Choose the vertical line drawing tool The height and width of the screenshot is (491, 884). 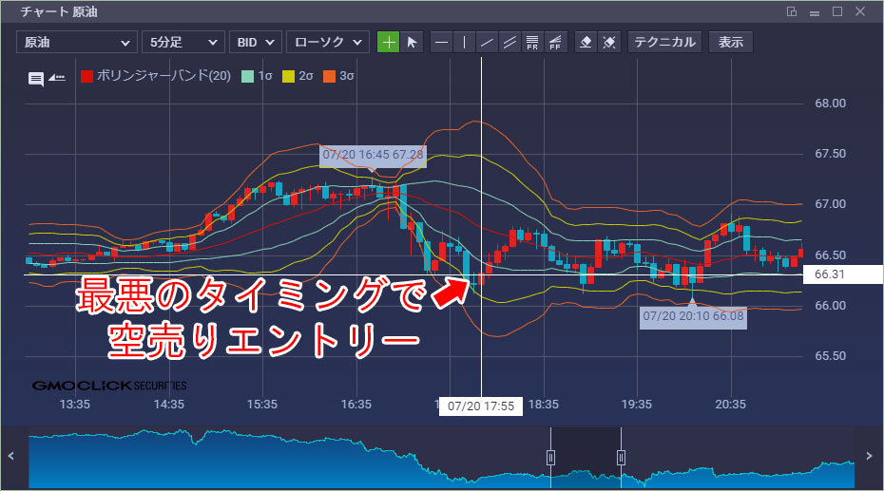pyautogui.click(x=464, y=42)
